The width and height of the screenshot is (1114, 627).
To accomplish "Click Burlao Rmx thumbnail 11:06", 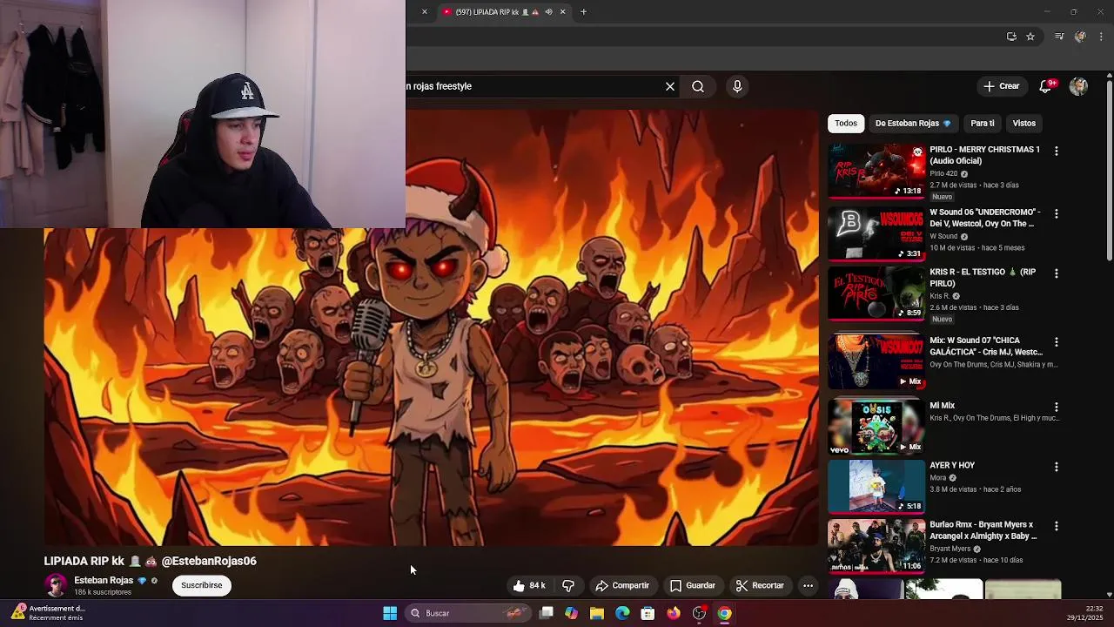I will tap(876, 546).
